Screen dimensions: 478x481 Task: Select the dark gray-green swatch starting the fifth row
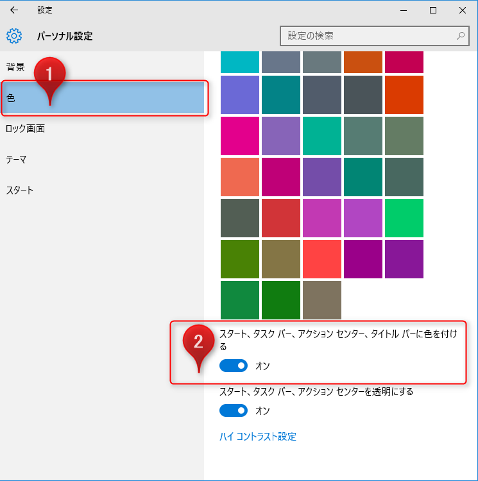240,218
